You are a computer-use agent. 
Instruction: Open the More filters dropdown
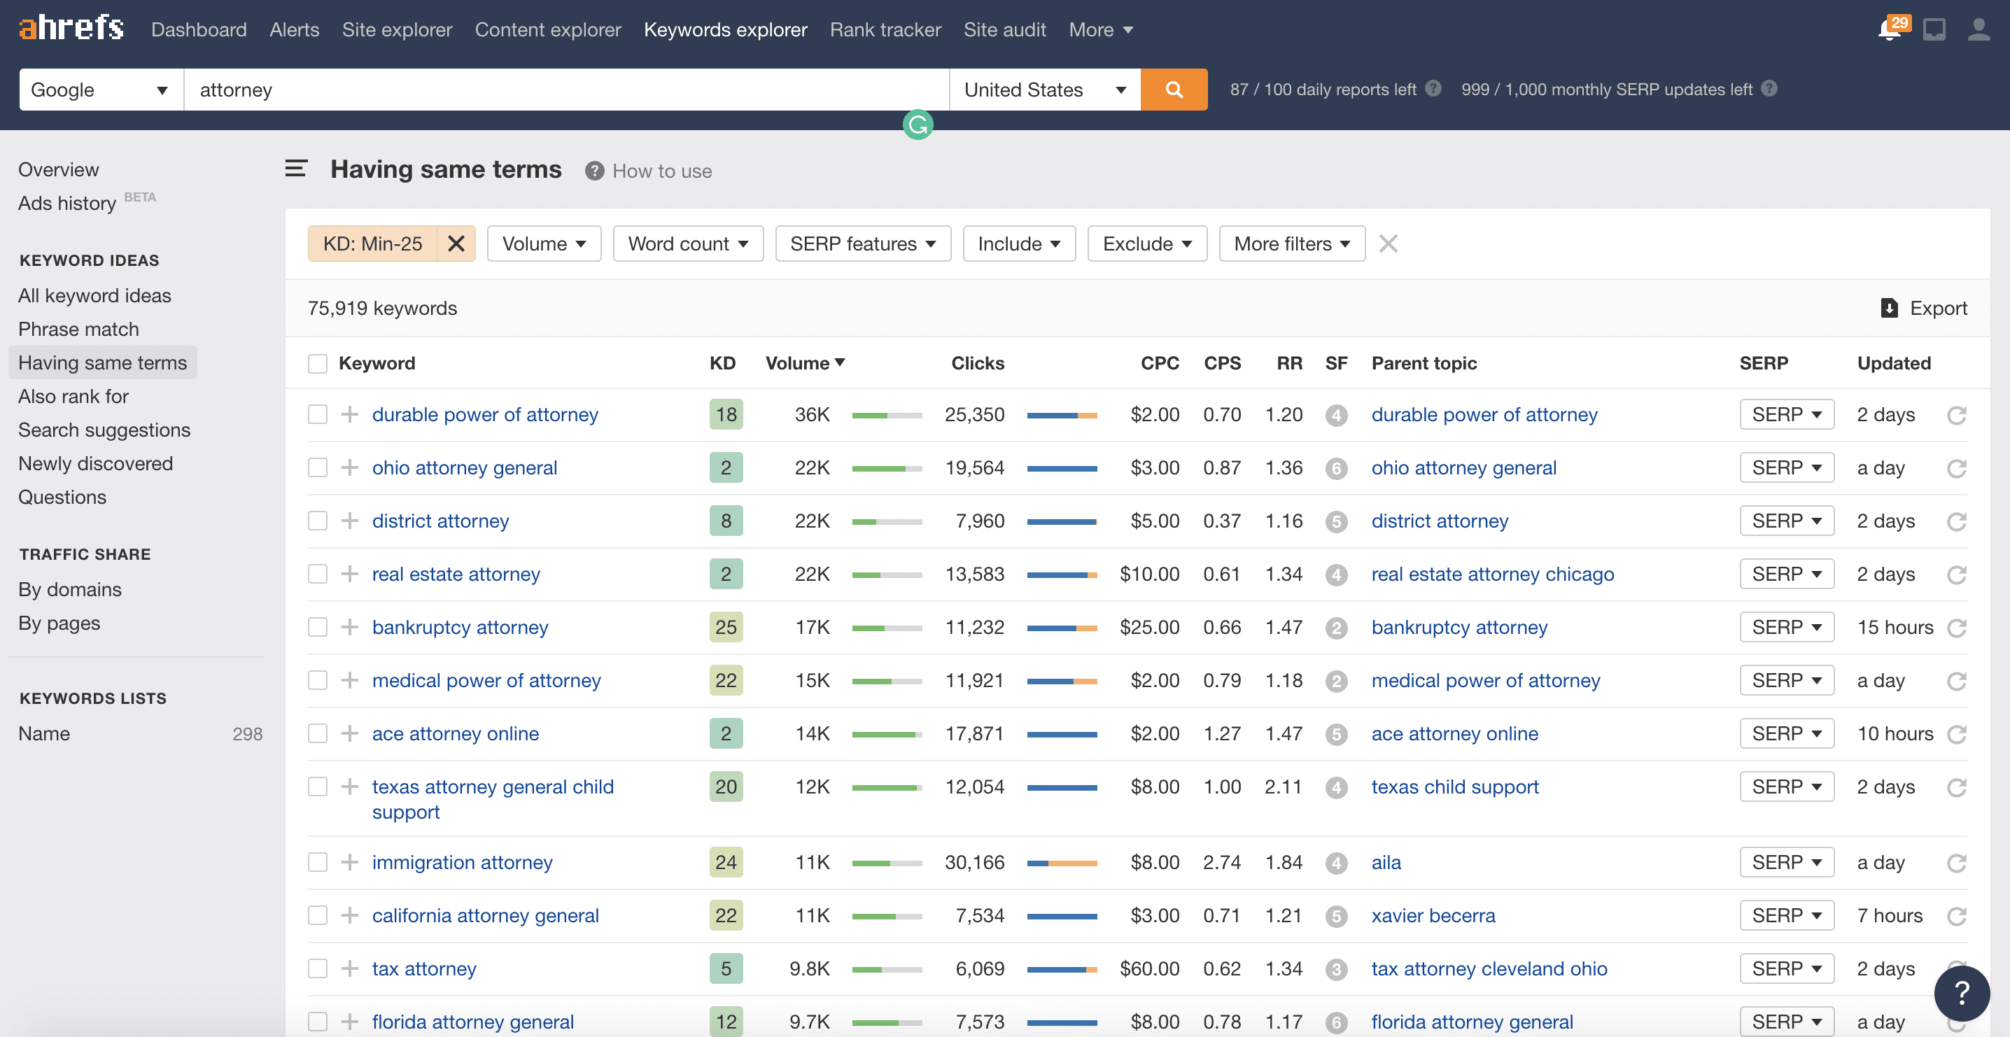(x=1291, y=244)
